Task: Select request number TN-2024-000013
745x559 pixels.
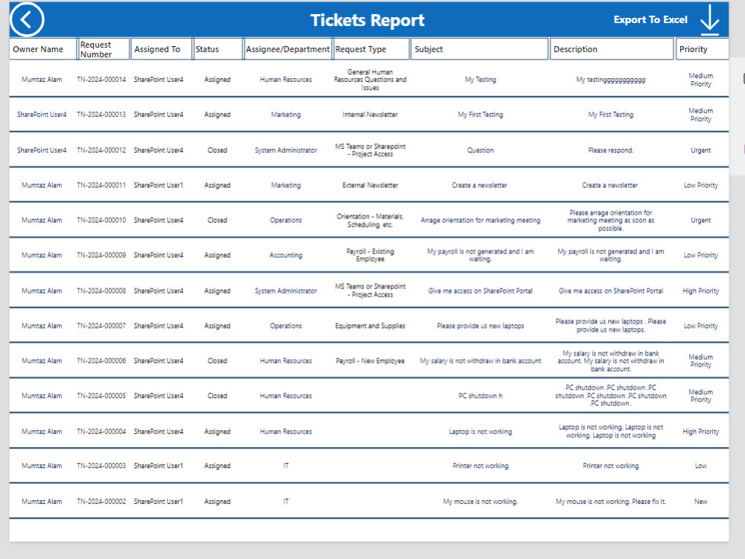Action: pos(101,115)
